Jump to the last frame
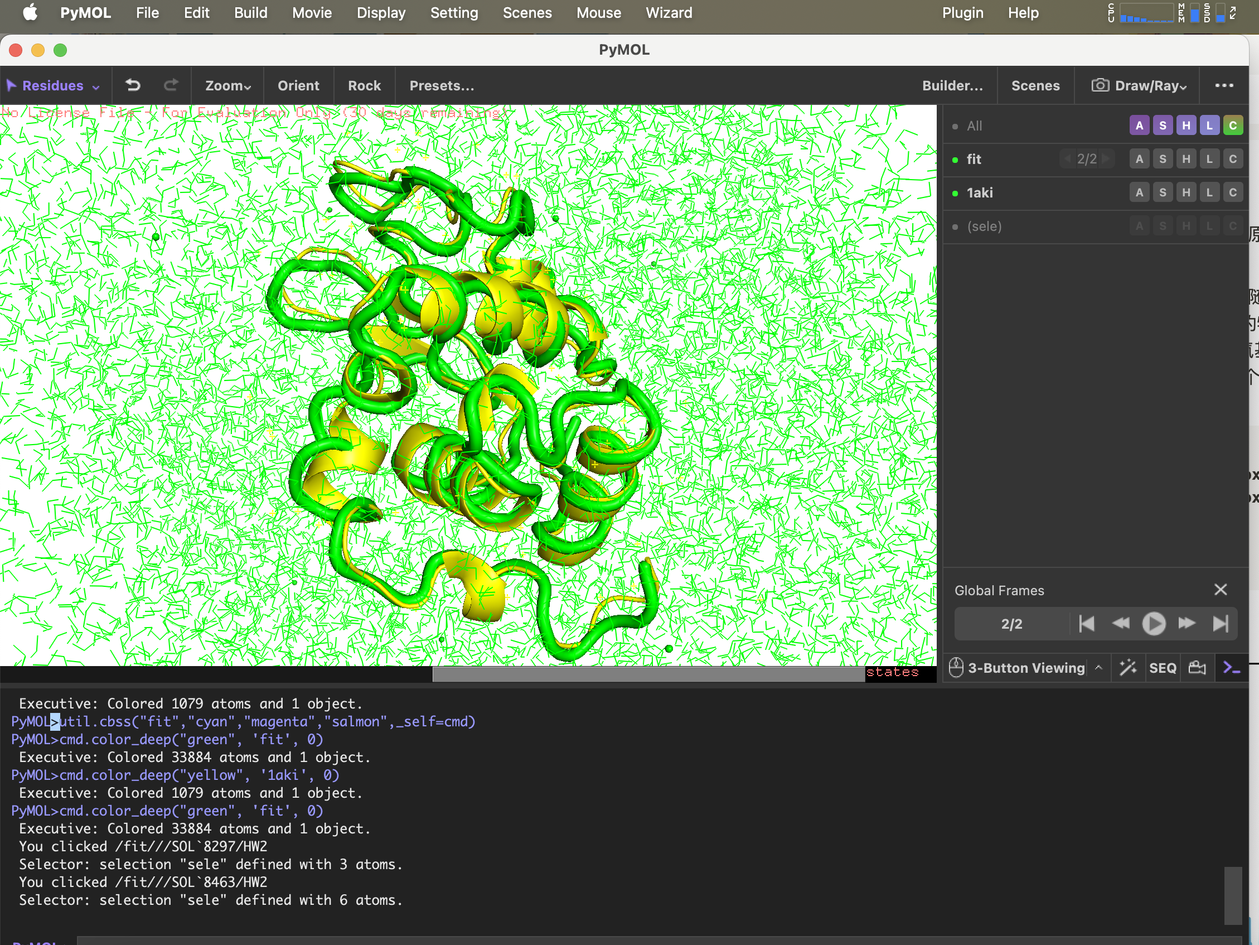This screenshot has width=1259, height=945. pos(1221,624)
